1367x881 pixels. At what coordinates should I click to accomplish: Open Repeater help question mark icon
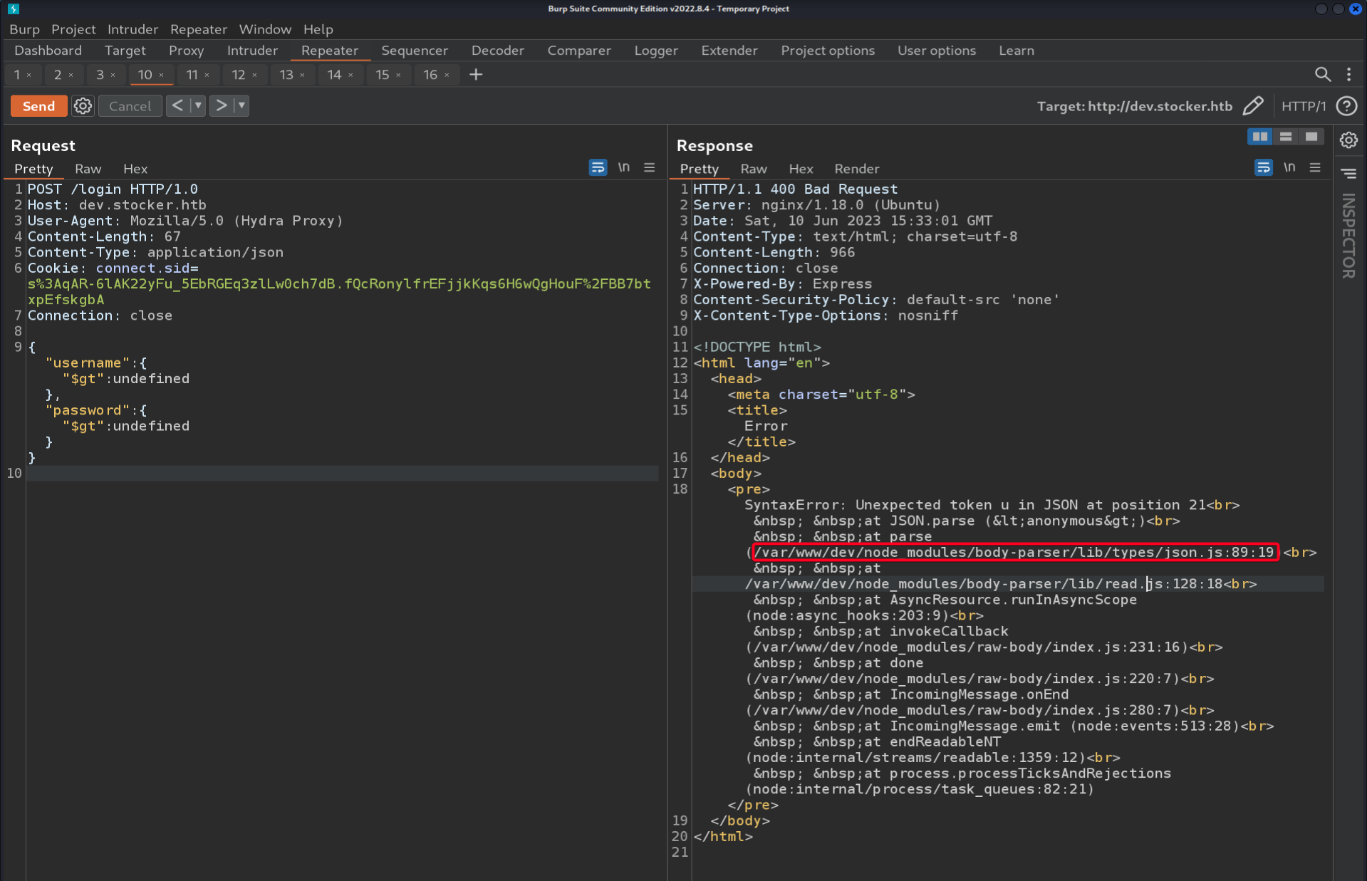pos(1346,106)
